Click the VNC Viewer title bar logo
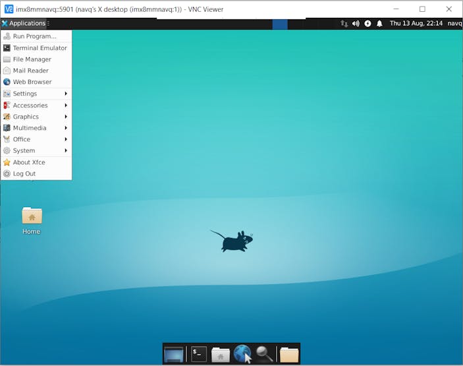 point(9,9)
